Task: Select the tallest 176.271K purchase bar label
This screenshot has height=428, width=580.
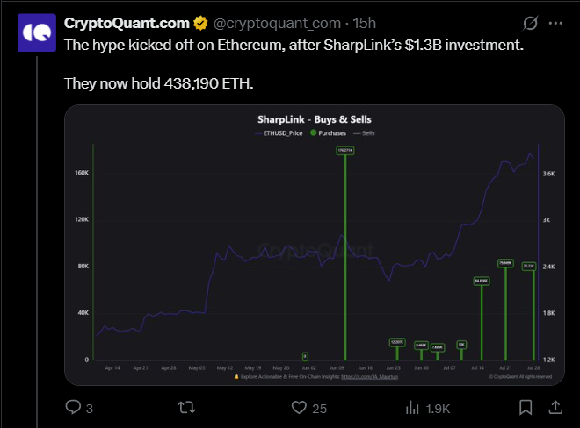Action: coord(345,151)
